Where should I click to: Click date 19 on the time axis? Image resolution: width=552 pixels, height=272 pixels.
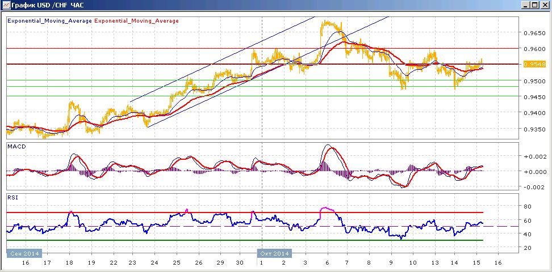(x=91, y=263)
